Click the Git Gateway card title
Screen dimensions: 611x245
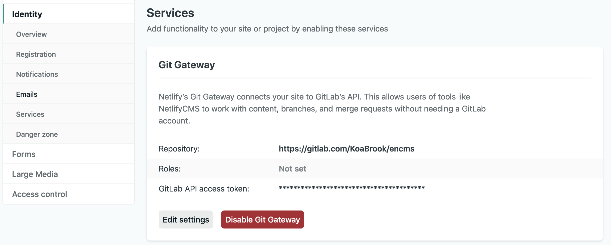tap(187, 65)
